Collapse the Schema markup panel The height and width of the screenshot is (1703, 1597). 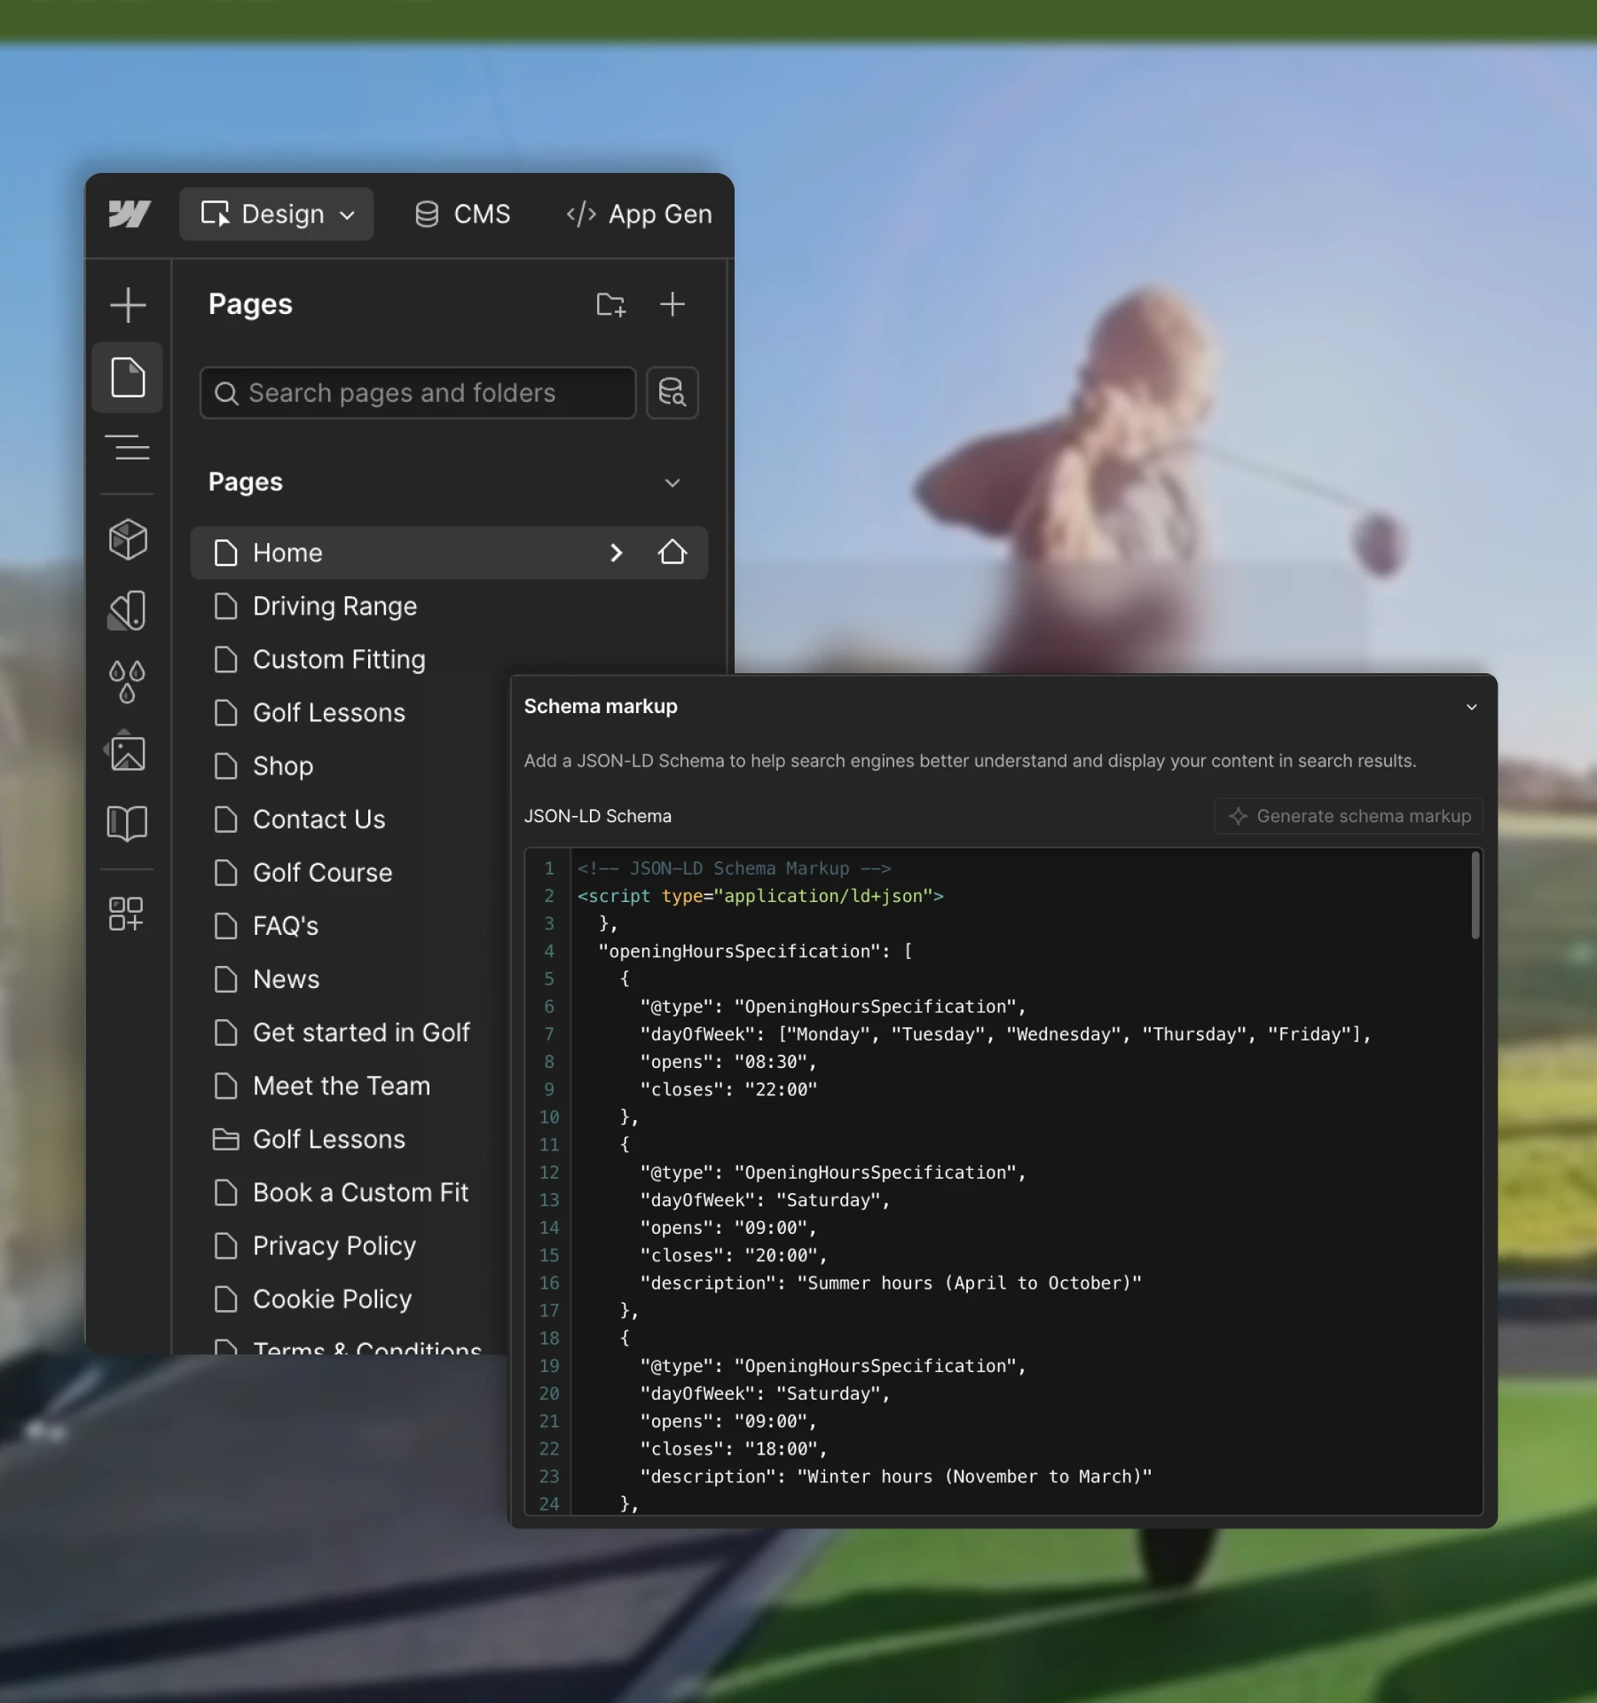(x=1470, y=707)
